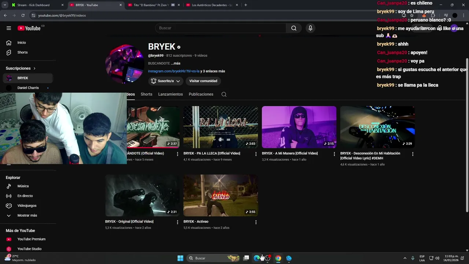The width and height of the screenshot is (469, 264).
Task: View site information icon in address bar
Action: [x=33, y=15]
